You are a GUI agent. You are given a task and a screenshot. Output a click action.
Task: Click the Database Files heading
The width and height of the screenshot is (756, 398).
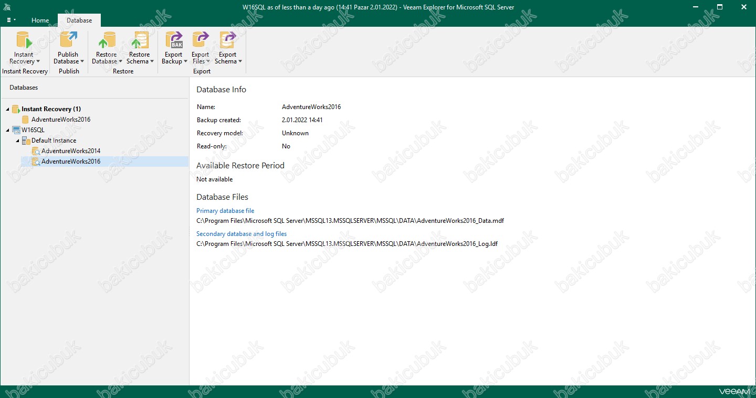point(222,197)
